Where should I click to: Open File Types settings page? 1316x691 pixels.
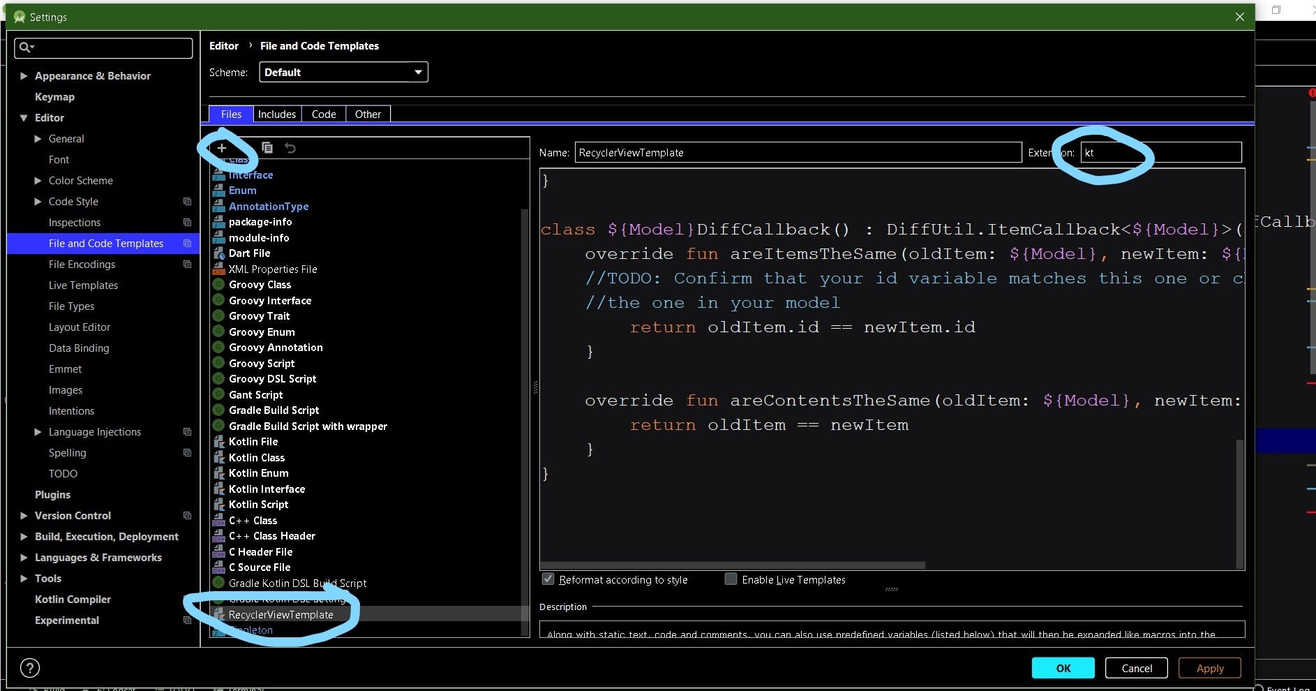[71, 306]
